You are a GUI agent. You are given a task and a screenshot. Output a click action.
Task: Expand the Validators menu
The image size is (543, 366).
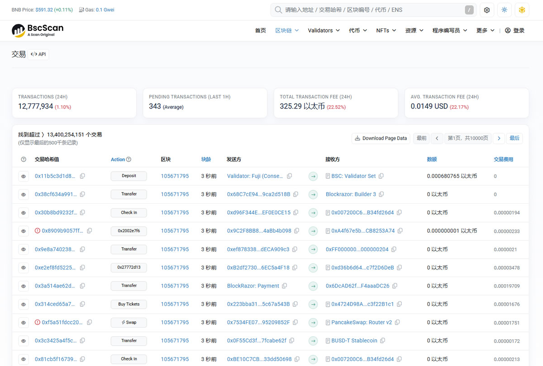pos(324,30)
